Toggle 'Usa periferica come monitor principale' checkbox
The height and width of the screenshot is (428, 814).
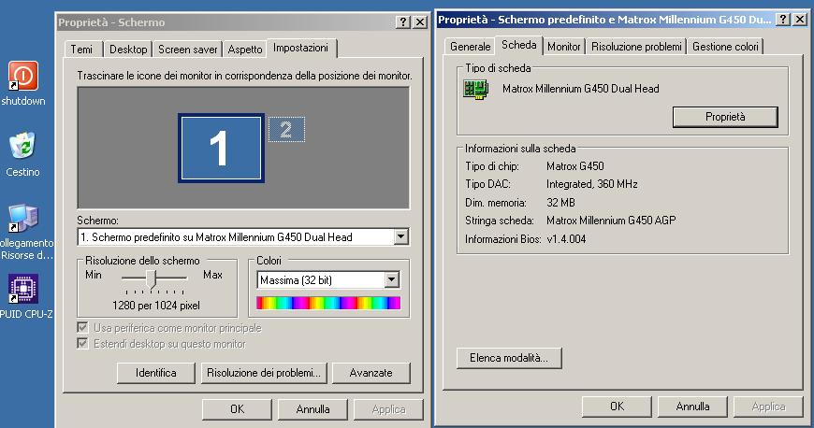coord(82,327)
